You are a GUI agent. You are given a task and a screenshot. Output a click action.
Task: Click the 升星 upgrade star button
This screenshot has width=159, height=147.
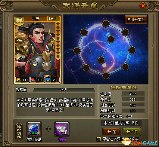[x=111, y=132]
